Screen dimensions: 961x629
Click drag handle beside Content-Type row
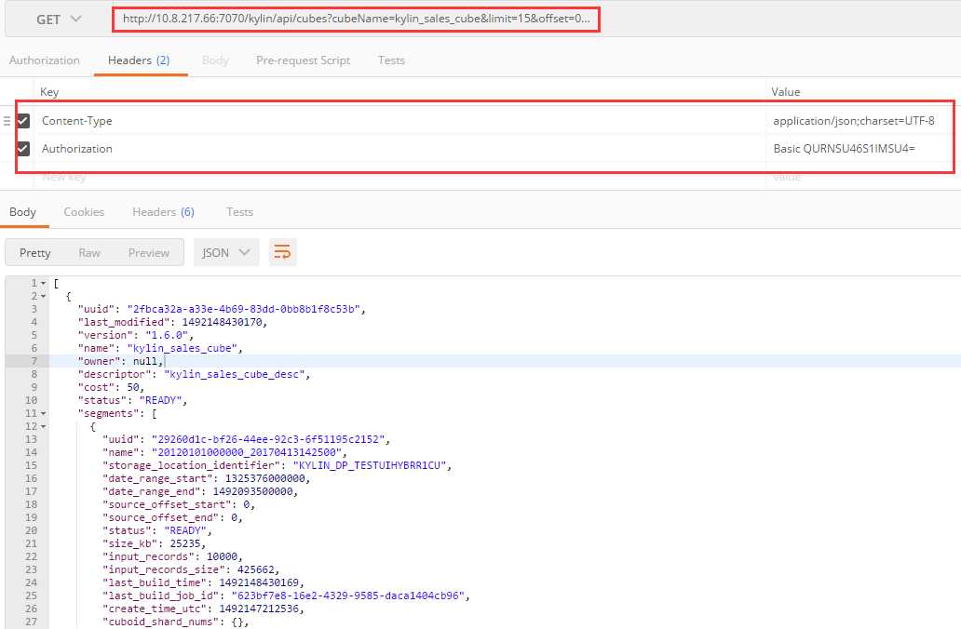click(x=7, y=121)
